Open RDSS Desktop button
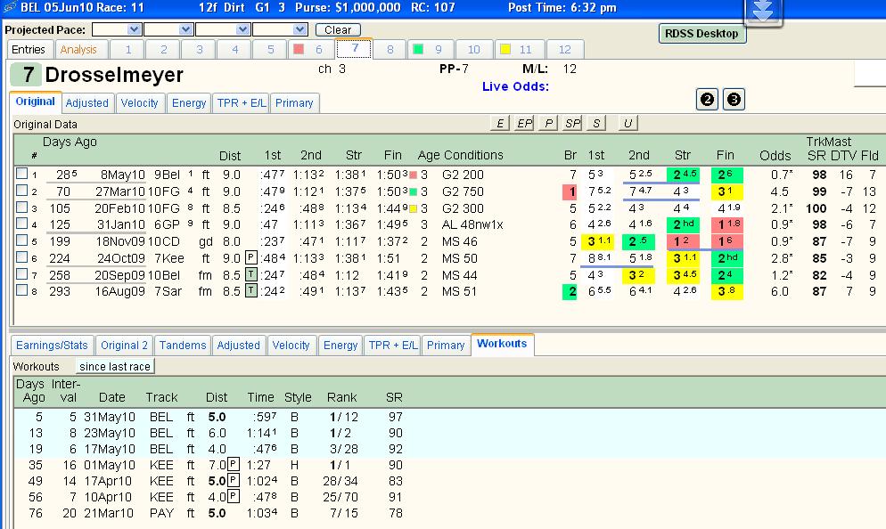The width and height of the screenshot is (886, 529). [x=701, y=33]
